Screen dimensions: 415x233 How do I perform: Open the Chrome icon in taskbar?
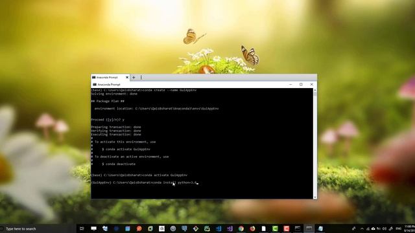coord(241,228)
